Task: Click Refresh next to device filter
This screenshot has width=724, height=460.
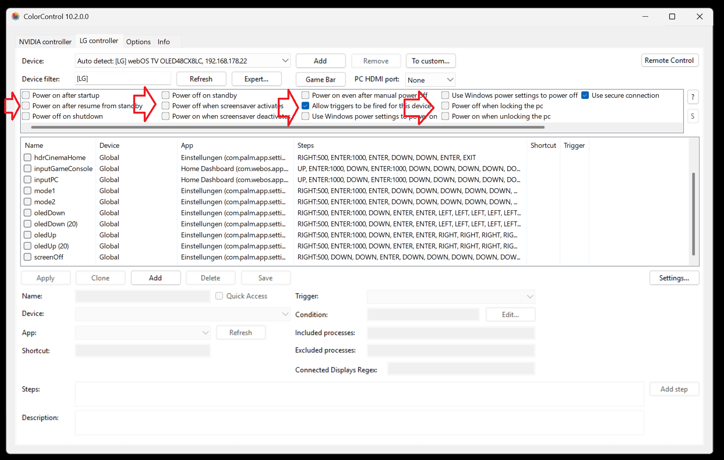Action: [201, 79]
